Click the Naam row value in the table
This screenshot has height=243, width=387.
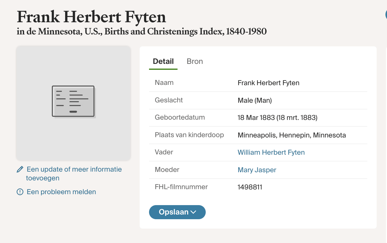pos(269,83)
